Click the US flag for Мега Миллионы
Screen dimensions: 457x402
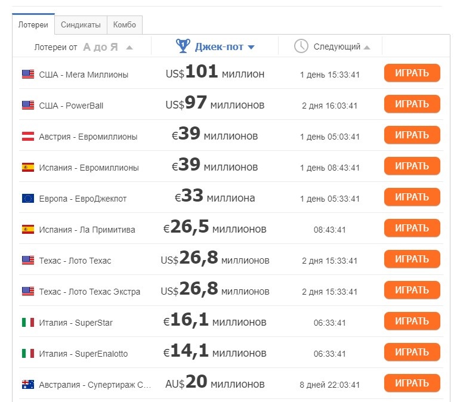click(28, 75)
